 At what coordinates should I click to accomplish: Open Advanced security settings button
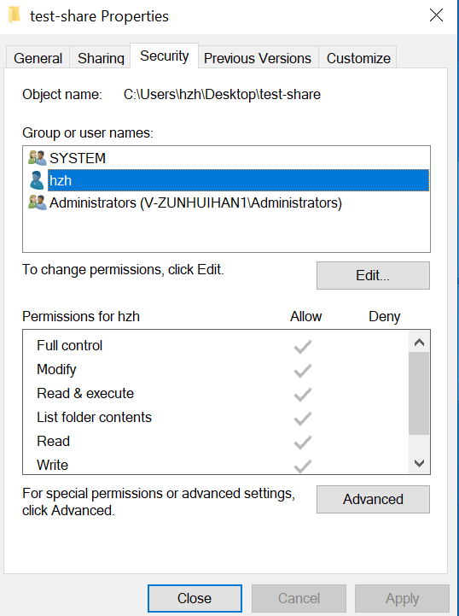coord(373,499)
